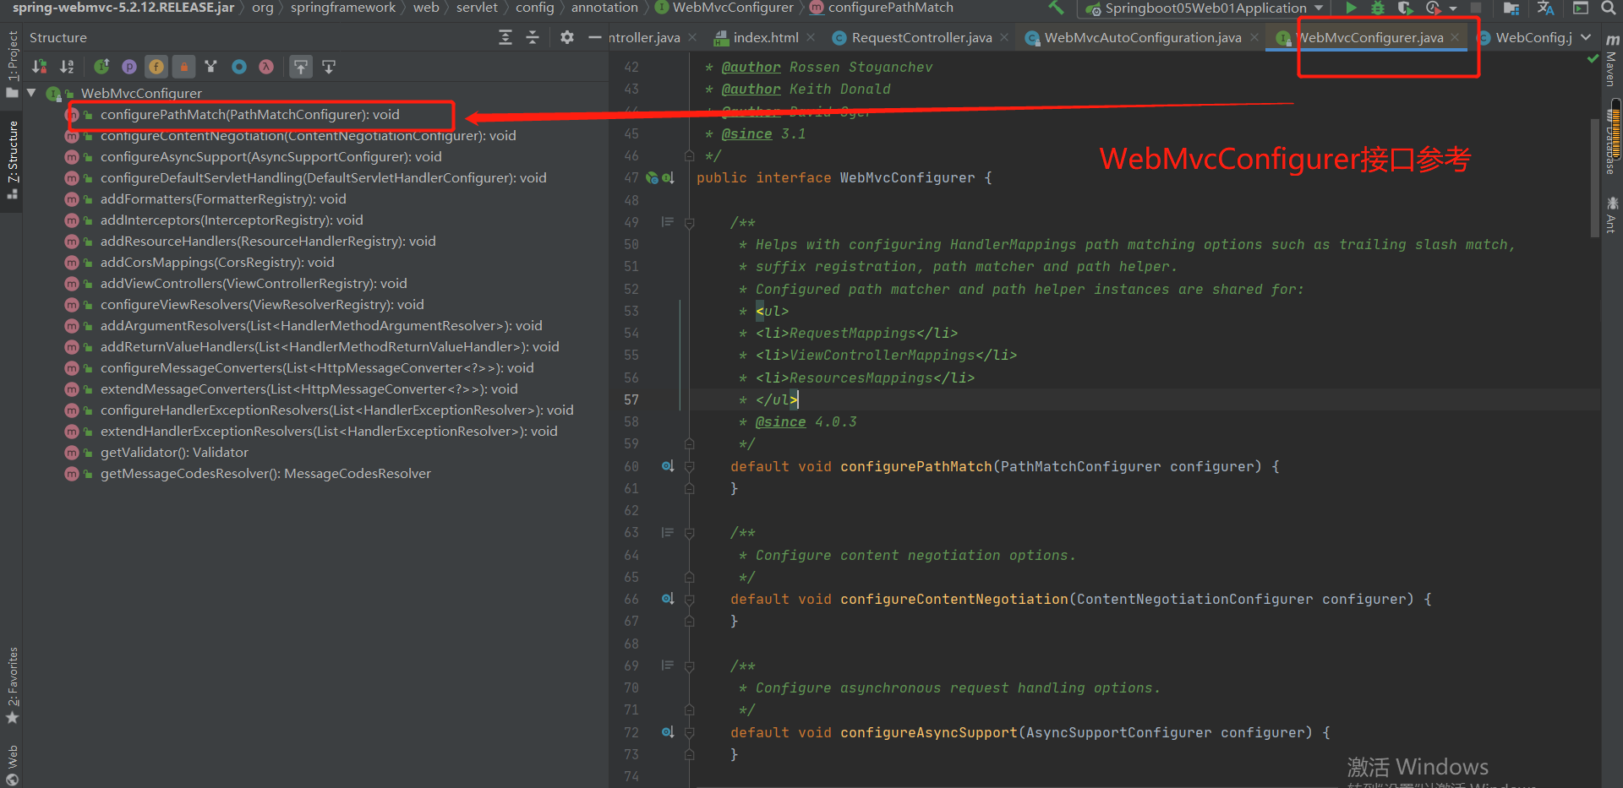Click configurePathMatch breadcrumb in navigation bar

tap(882, 8)
